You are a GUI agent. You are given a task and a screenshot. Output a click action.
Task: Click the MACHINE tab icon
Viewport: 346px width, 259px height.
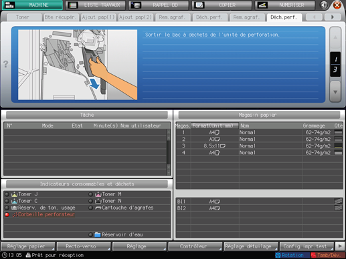tap(9, 5)
